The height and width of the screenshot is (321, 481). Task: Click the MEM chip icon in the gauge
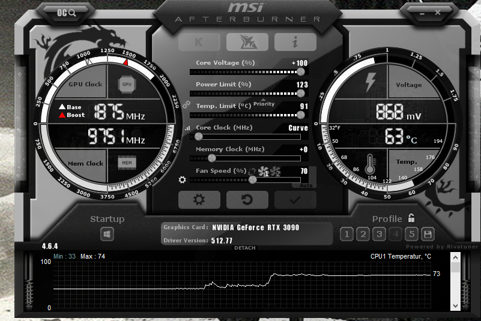click(127, 163)
